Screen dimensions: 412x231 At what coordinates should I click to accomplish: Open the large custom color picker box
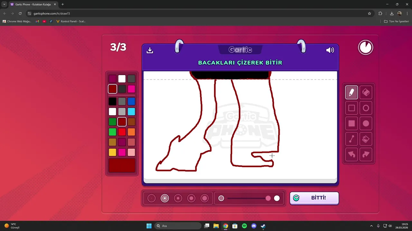tap(122, 166)
